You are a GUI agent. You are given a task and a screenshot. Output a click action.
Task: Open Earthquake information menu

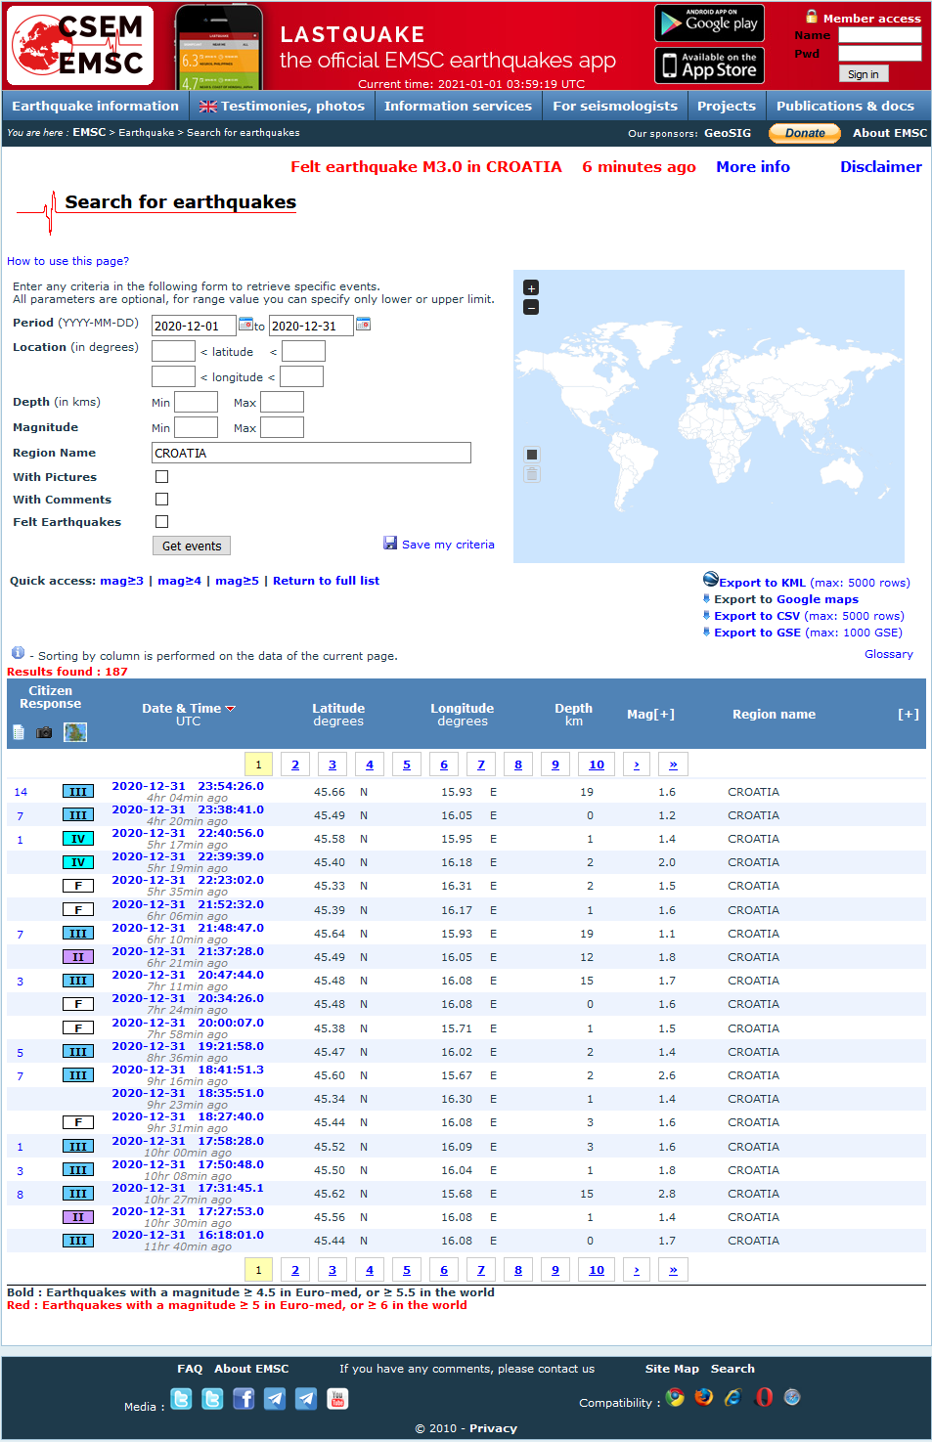tap(95, 106)
